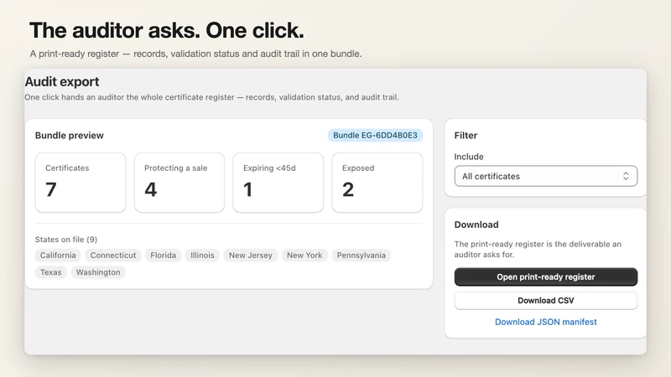This screenshot has width=671, height=377.
Task: Open print-ready register
Action: pyautogui.click(x=546, y=277)
